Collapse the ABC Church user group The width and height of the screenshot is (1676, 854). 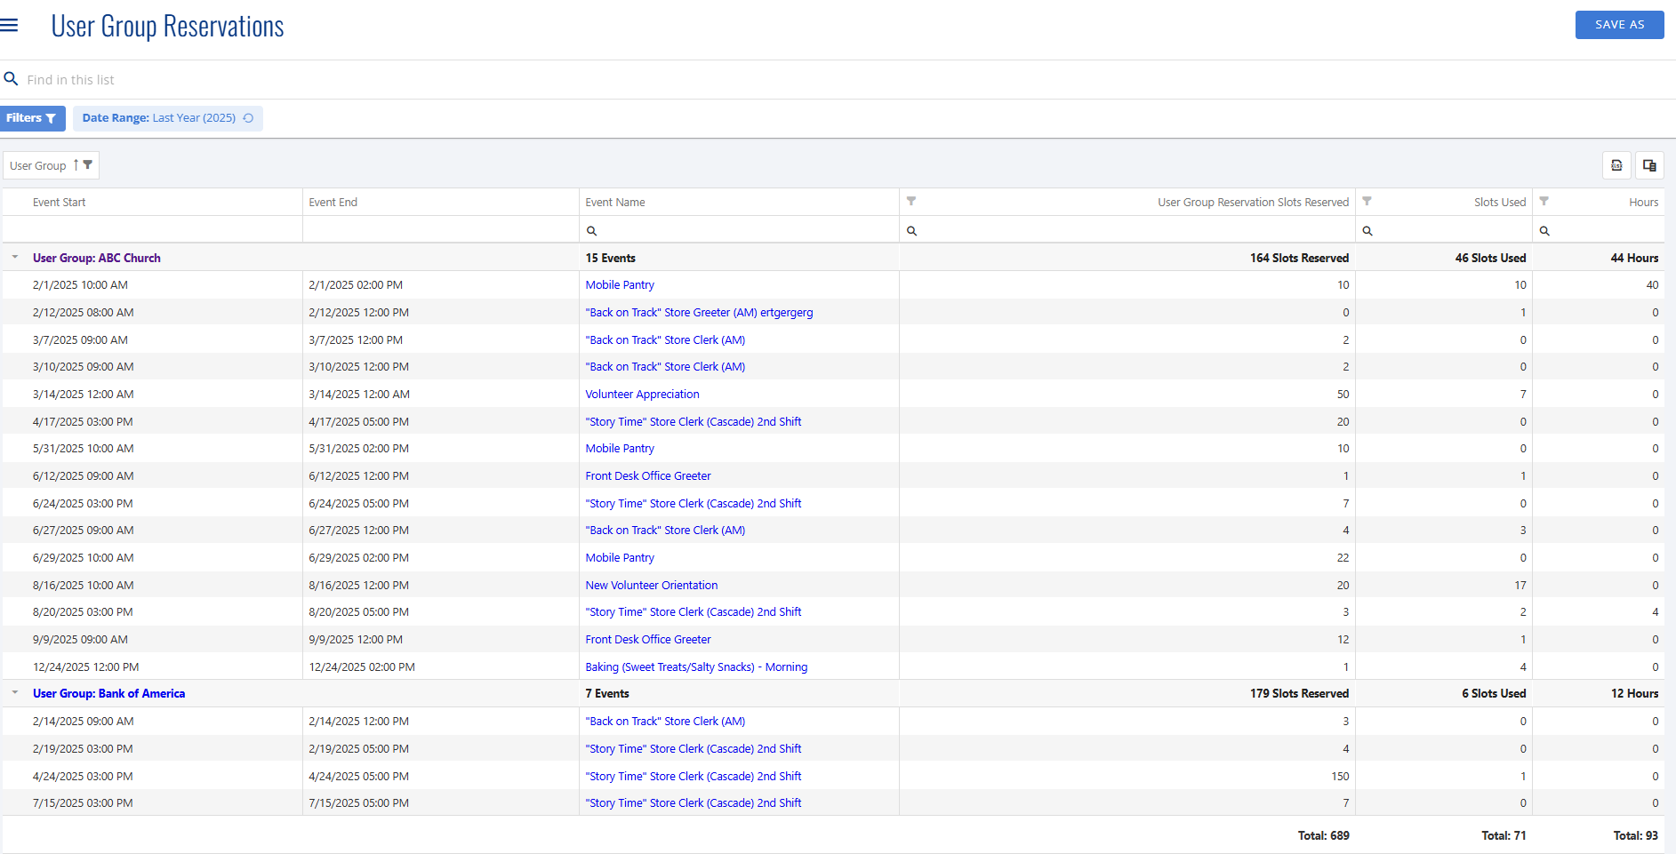[15, 257]
